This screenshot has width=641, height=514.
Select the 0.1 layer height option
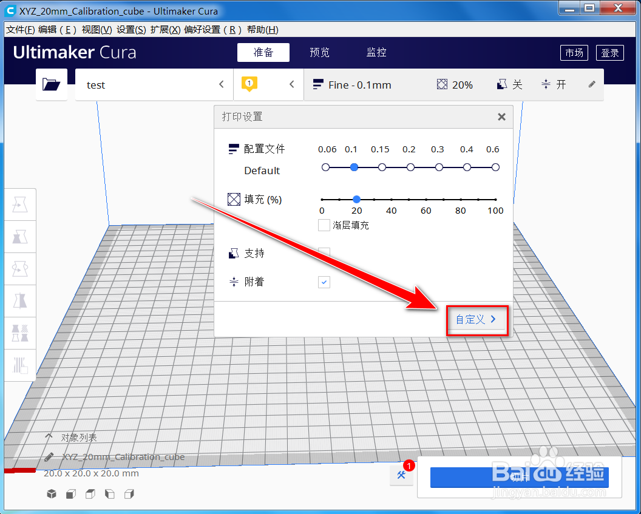[x=354, y=167]
